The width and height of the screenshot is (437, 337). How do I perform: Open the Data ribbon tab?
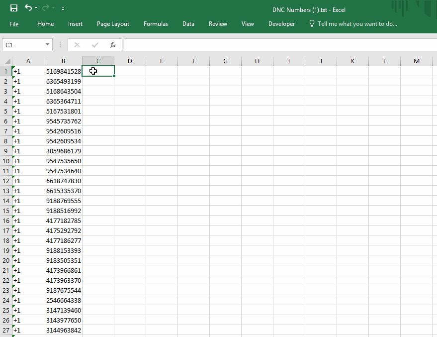(x=188, y=24)
